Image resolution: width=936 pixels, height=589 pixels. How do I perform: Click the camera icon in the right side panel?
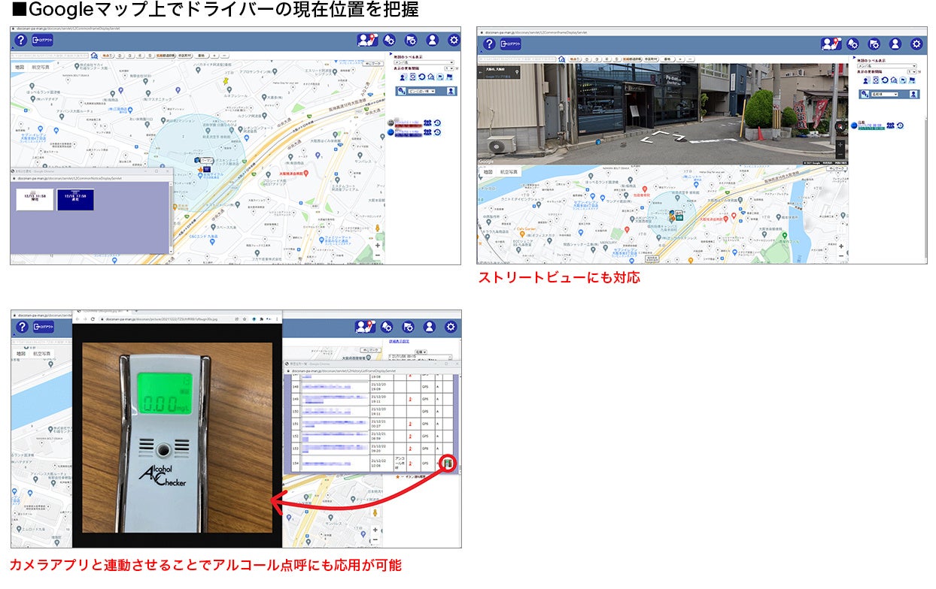(x=413, y=77)
